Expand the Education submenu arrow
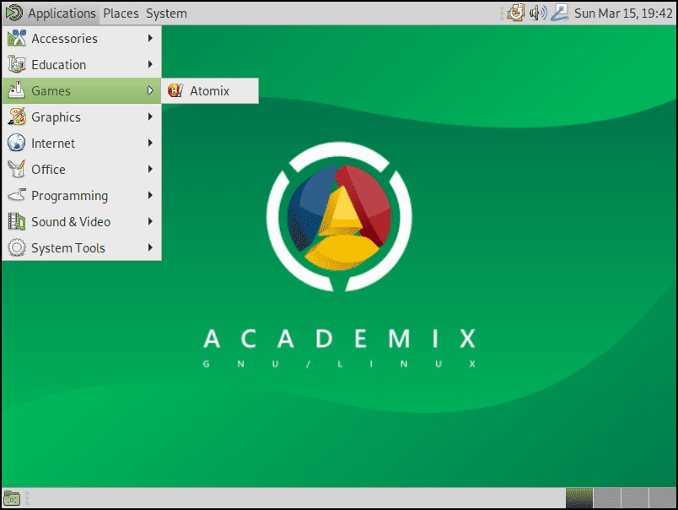678x510 pixels. coord(150,64)
